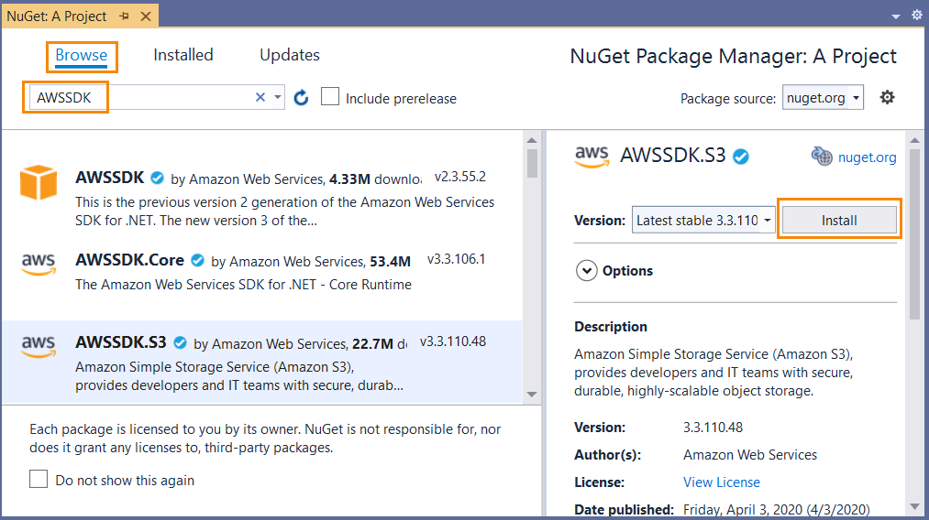
Task: Select the orange AWSSDK package icon
Action: pos(39,182)
